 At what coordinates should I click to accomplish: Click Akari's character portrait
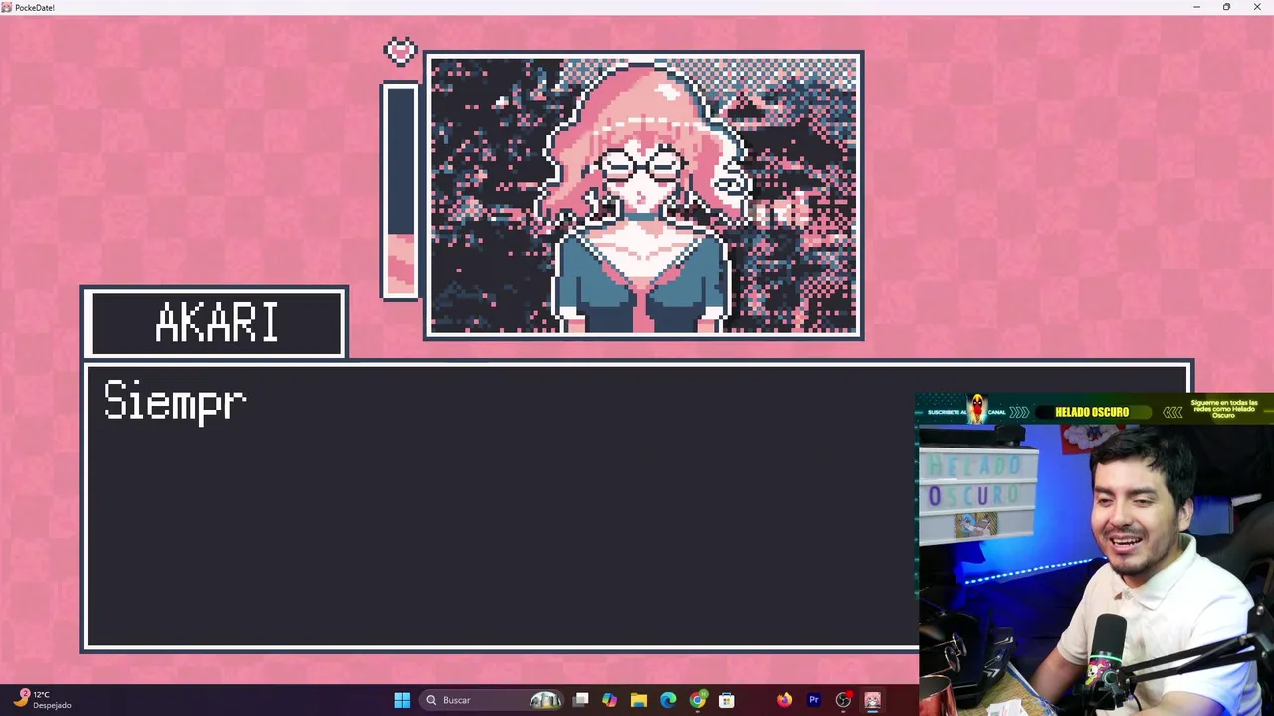(644, 196)
